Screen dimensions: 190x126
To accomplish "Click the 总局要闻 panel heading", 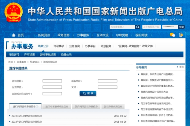I will (141, 67).
